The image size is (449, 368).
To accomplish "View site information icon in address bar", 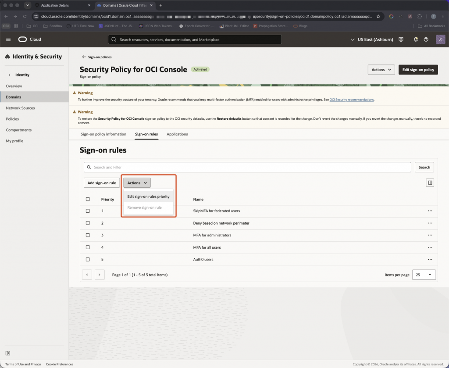I will (36, 17).
